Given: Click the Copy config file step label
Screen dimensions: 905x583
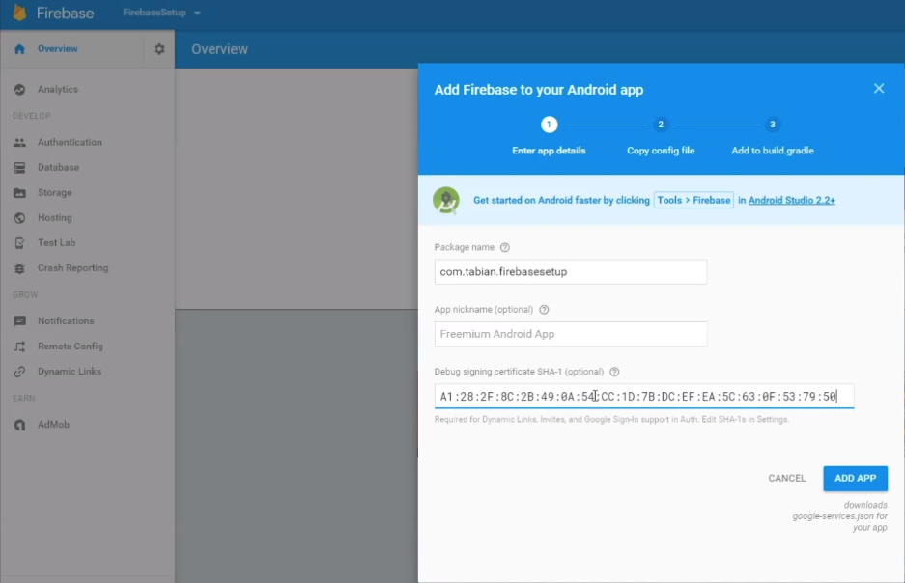Looking at the screenshot, I should click(661, 151).
